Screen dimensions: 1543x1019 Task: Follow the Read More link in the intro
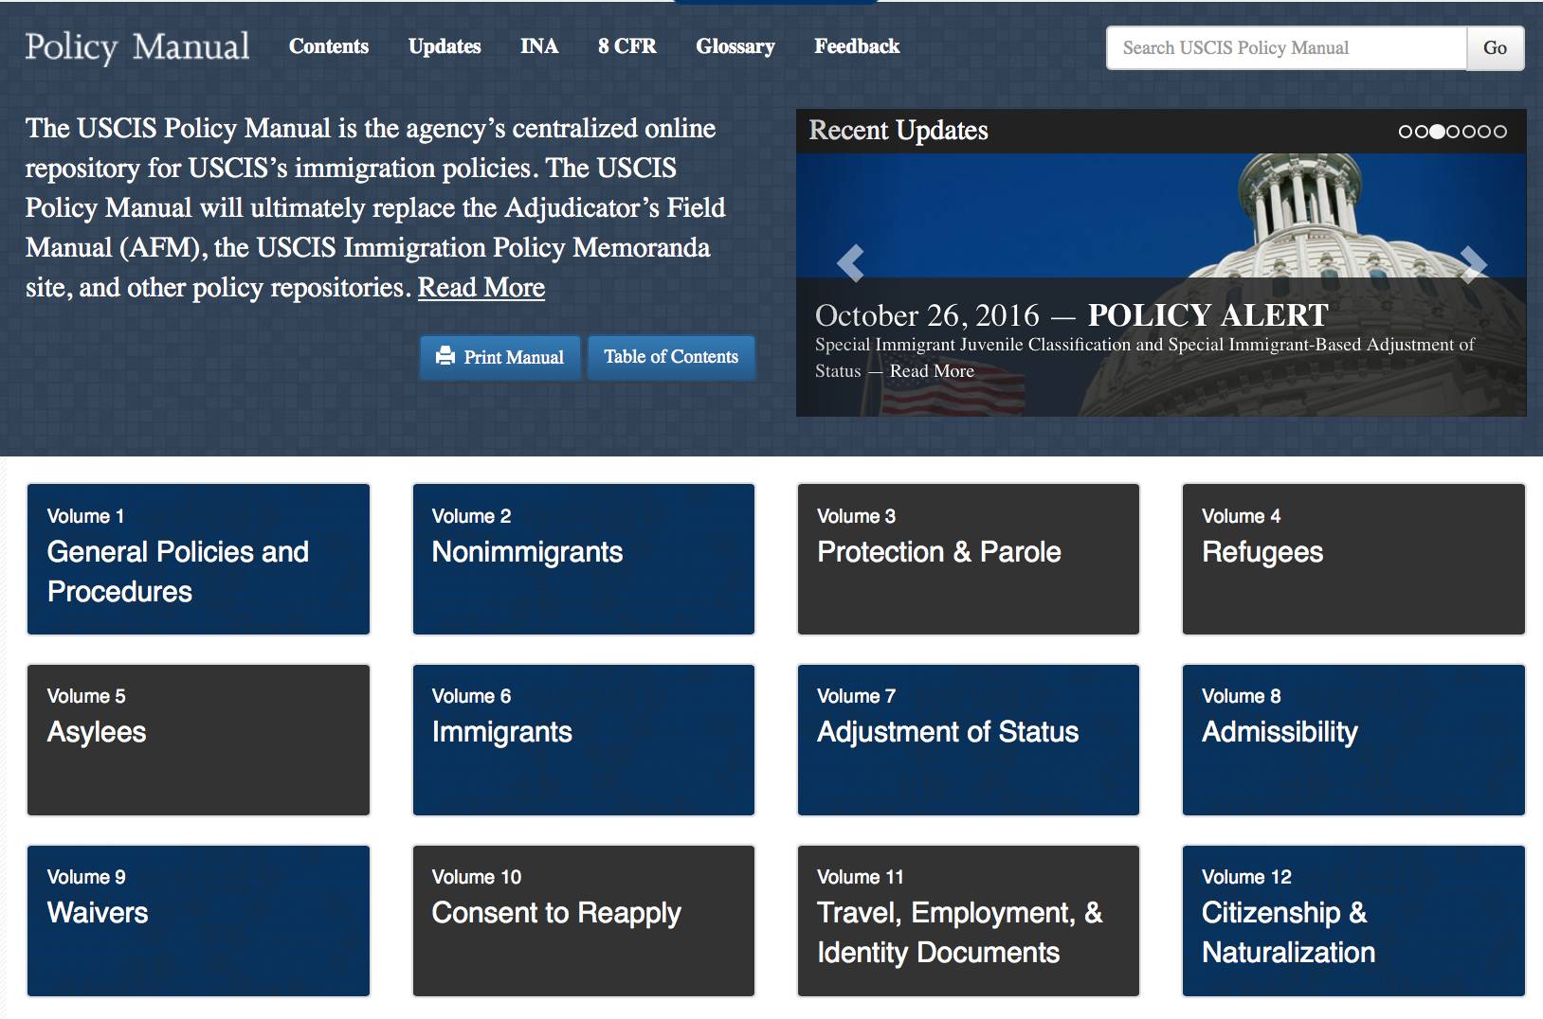click(x=481, y=288)
